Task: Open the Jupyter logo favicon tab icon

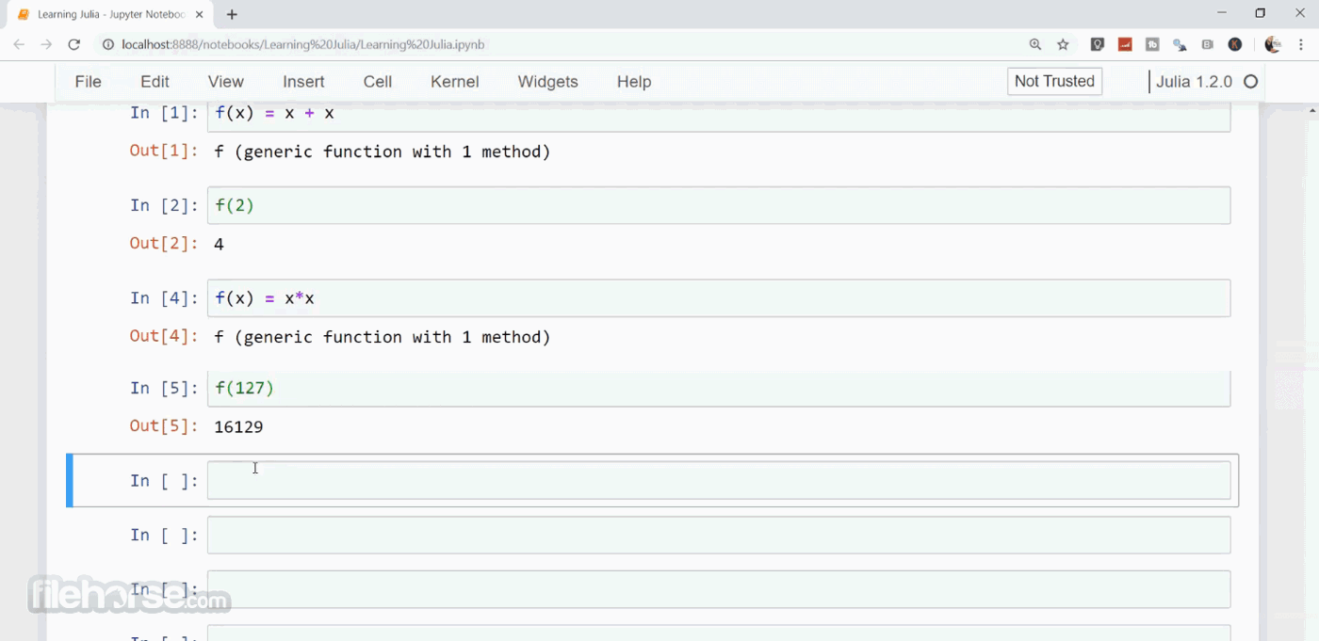Action: pyautogui.click(x=24, y=14)
